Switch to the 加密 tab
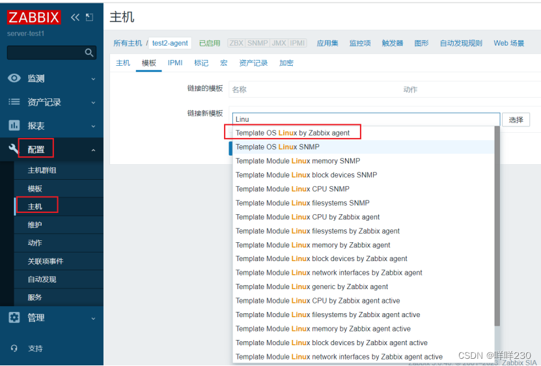This screenshot has height=366, width=541. [286, 63]
